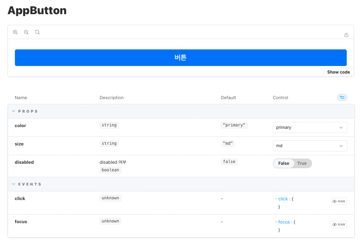363x247 pixels.
Task: Click the 'string' type in size row
Action: (109, 143)
